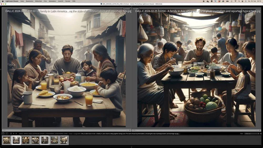Image resolution: width=263 pixels, height=148 pixels.
Task: Switch to second window display button 2
Action: click(7, 134)
